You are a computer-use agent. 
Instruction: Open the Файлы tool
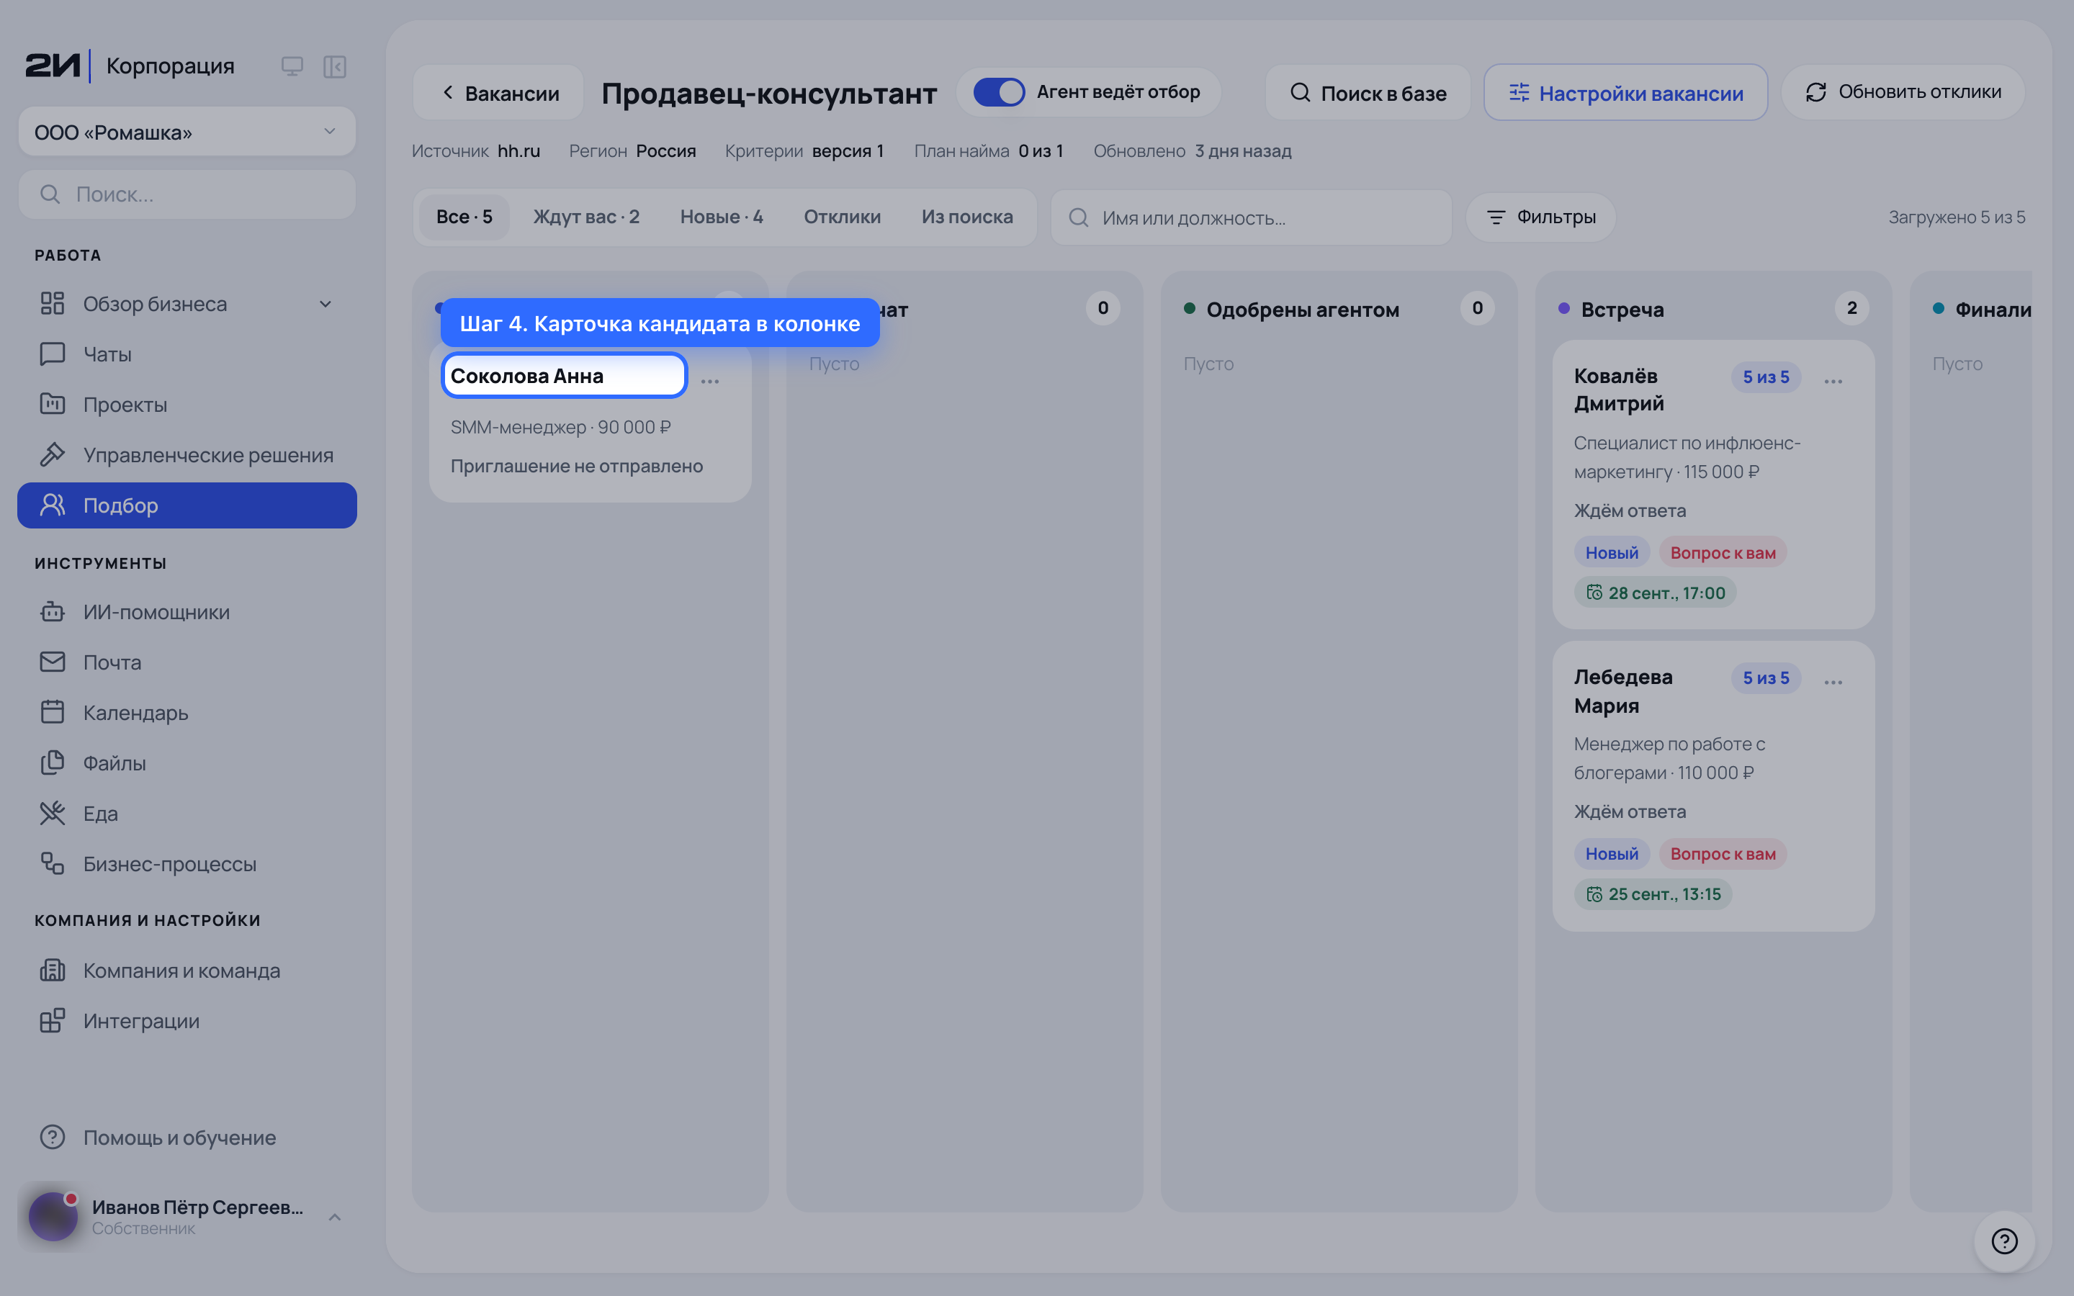tap(187, 763)
